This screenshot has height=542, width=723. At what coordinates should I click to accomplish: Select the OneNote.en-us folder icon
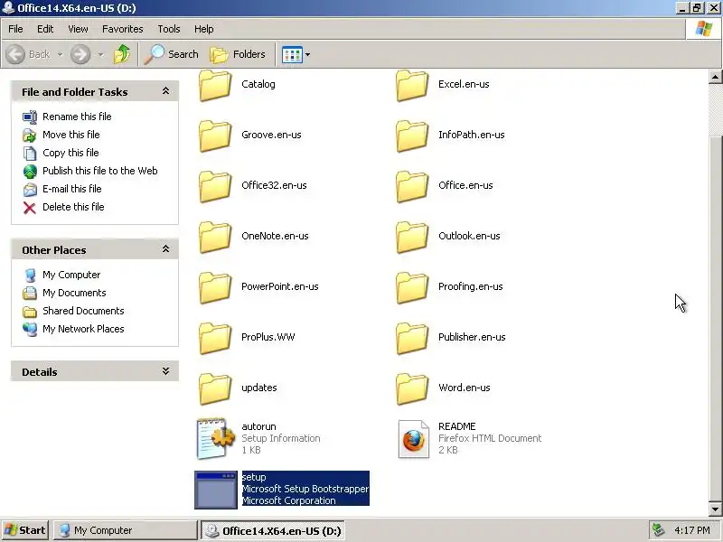215,238
